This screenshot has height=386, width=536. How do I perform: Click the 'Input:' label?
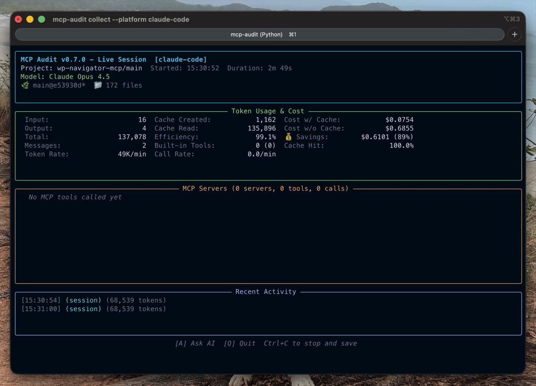coord(36,120)
